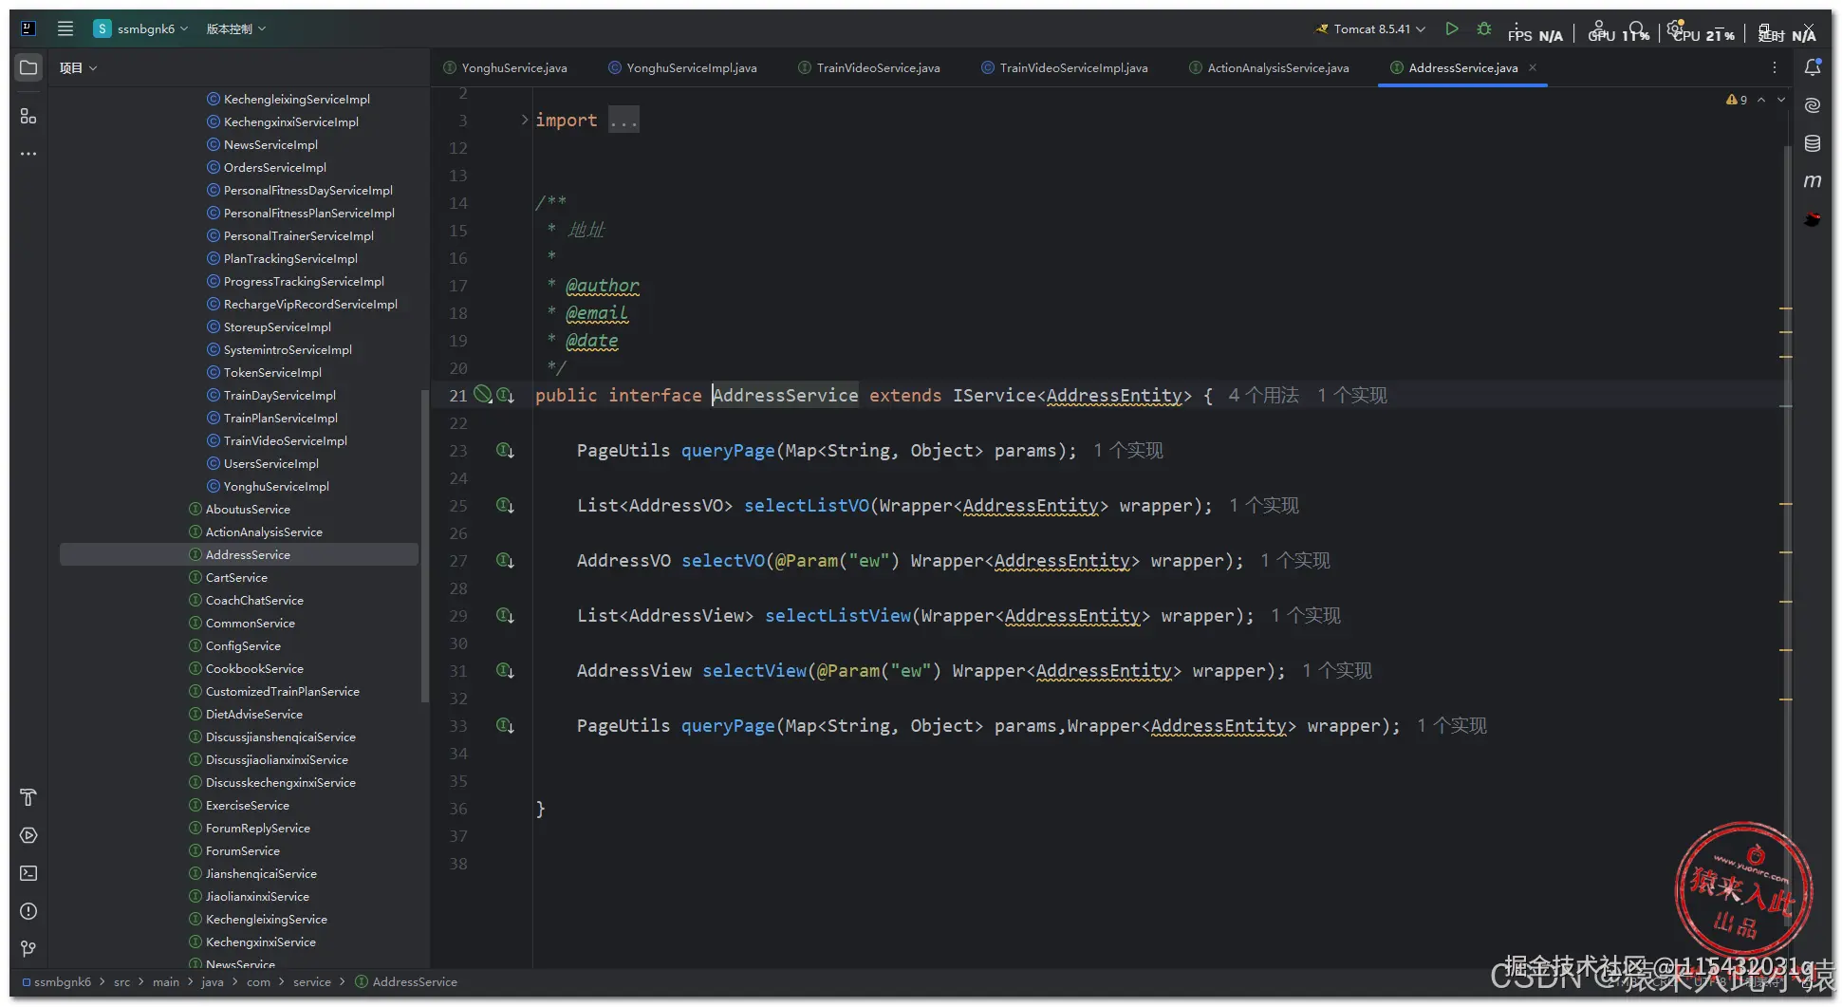Image resolution: width=1842 pixels, height=1007 pixels.
Task: Select YonghuServiceImpl in the project tree
Action: (276, 486)
